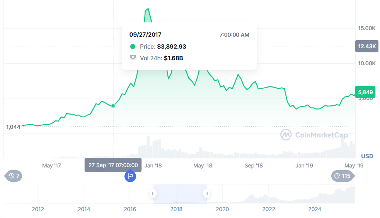Click the green Price dot in tooltip
Viewport: 380px width, 218px height.
(x=133, y=47)
